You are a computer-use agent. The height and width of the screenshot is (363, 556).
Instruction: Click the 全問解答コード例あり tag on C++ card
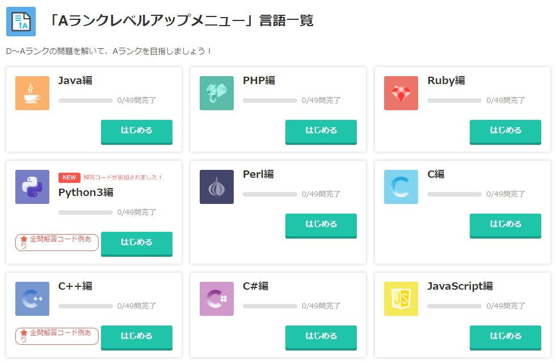point(57,336)
